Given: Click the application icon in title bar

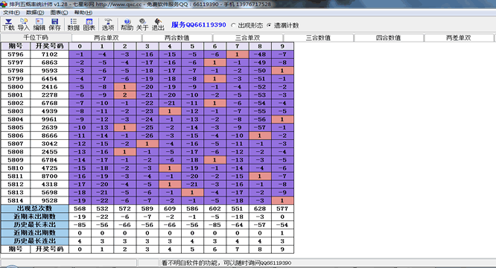Looking at the screenshot, I should [x=4, y=4].
